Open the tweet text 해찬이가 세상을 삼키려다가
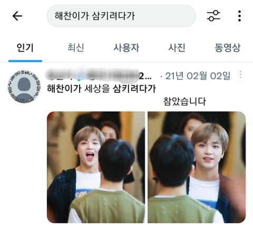253x225 pixels. coord(102,89)
